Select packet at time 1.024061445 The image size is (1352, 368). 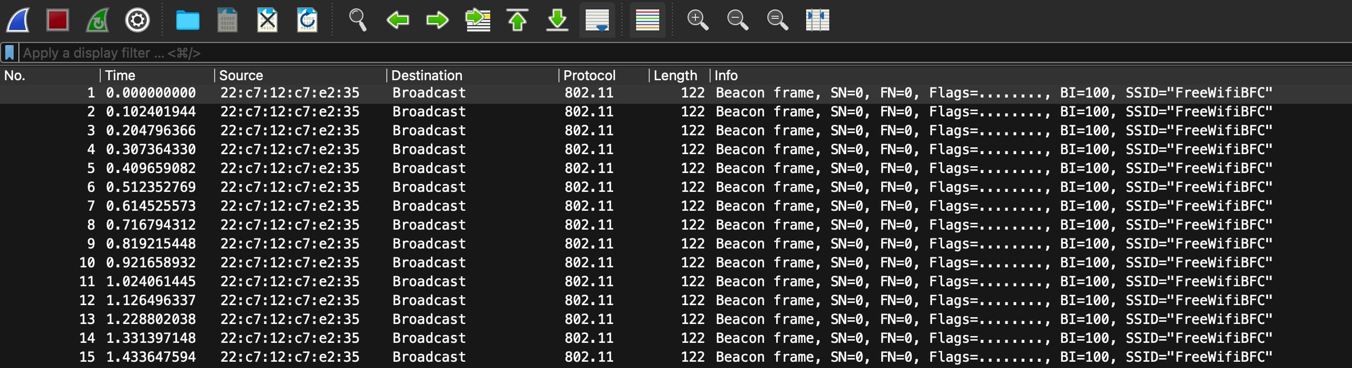[x=676, y=282]
